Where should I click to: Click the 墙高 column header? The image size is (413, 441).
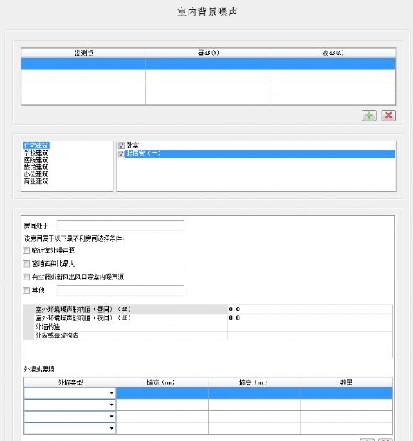[x=254, y=382]
